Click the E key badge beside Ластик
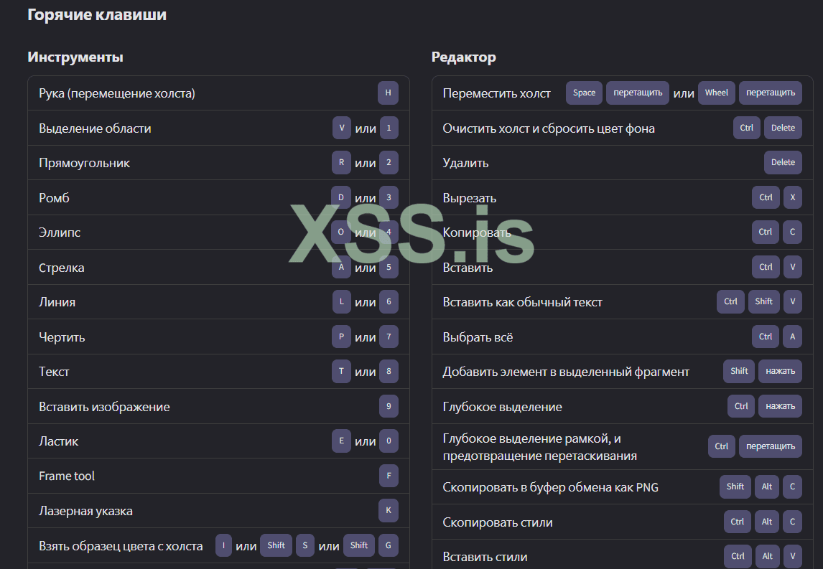Viewport: 823px width, 569px height. pyautogui.click(x=342, y=441)
